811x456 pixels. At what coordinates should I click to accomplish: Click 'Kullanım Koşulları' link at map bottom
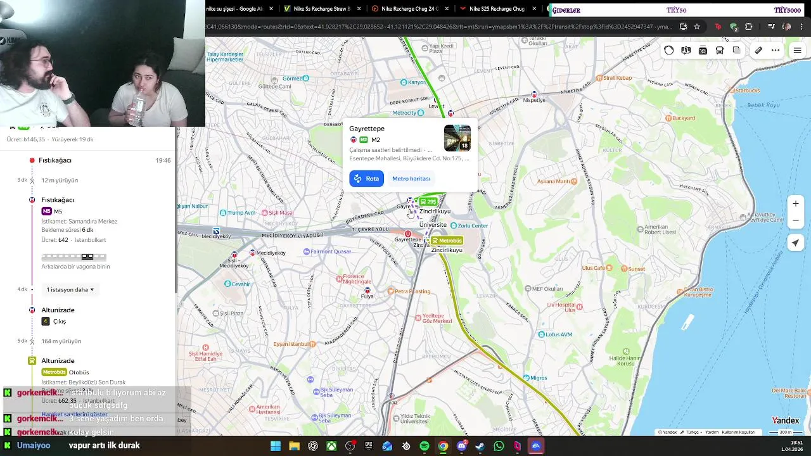pyautogui.click(x=739, y=432)
